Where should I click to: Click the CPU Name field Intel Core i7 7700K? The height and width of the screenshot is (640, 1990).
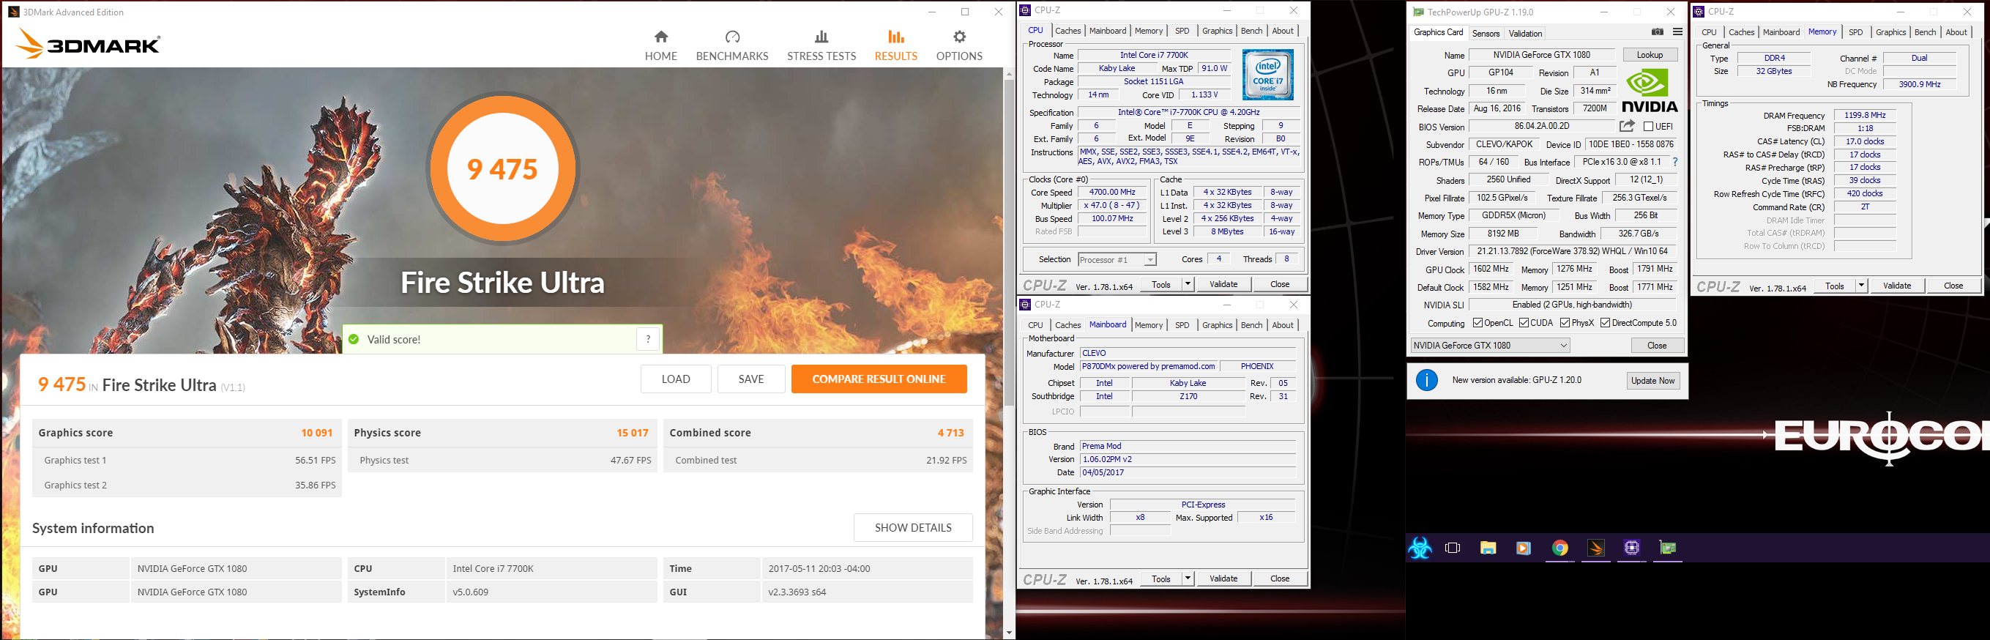[1153, 55]
